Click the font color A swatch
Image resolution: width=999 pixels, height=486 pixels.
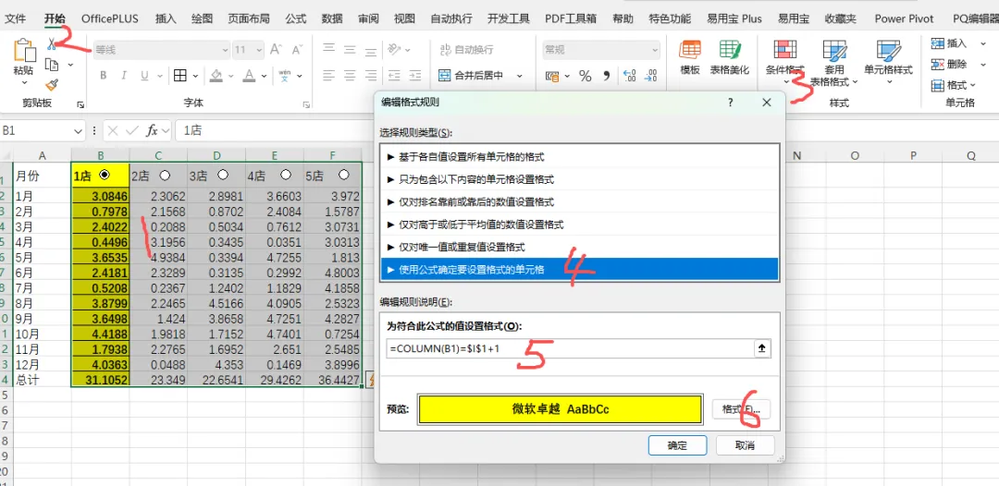pos(249,76)
